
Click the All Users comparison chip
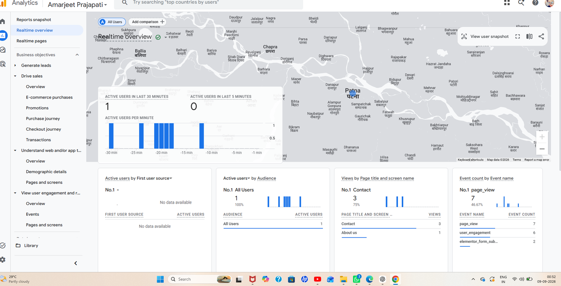click(x=112, y=22)
